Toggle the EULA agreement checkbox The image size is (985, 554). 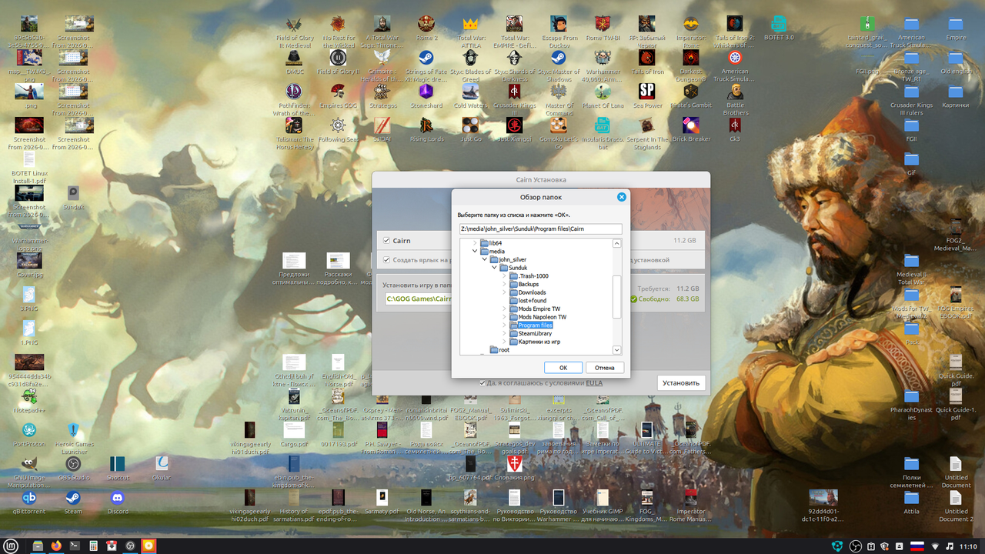482,382
